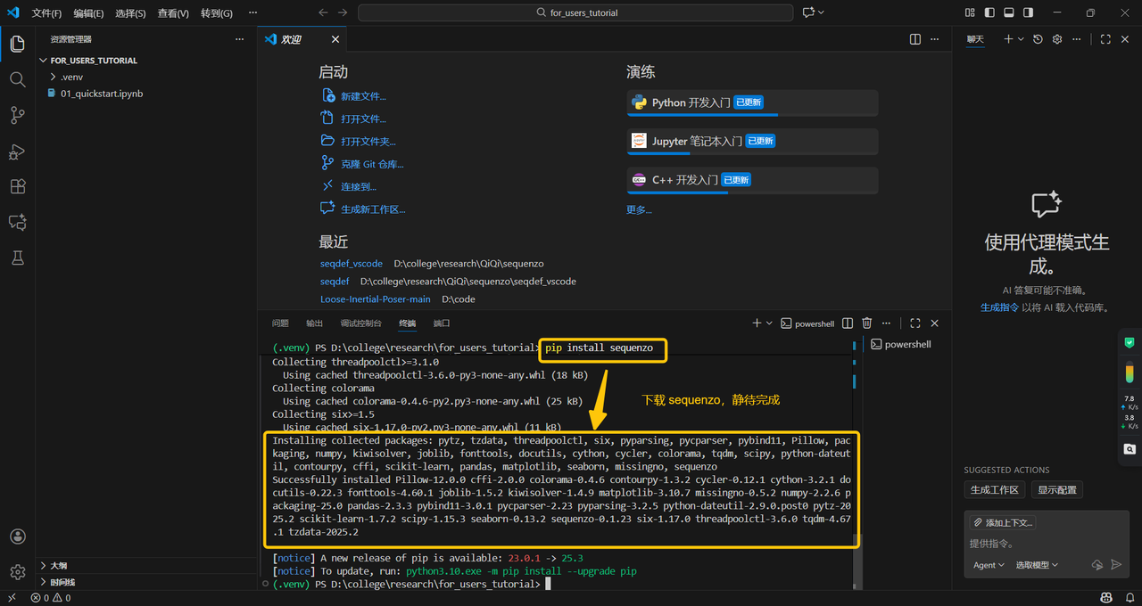Click the 克隆 Git 仓库 link
This screenshot has height=606, width=1142.
click(372, 164)
